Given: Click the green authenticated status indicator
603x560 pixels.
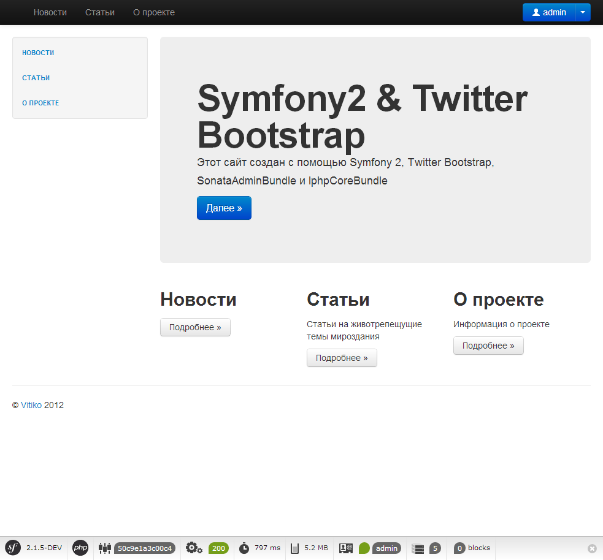Looking at the screenshot, I should click(x=364, y=548).
